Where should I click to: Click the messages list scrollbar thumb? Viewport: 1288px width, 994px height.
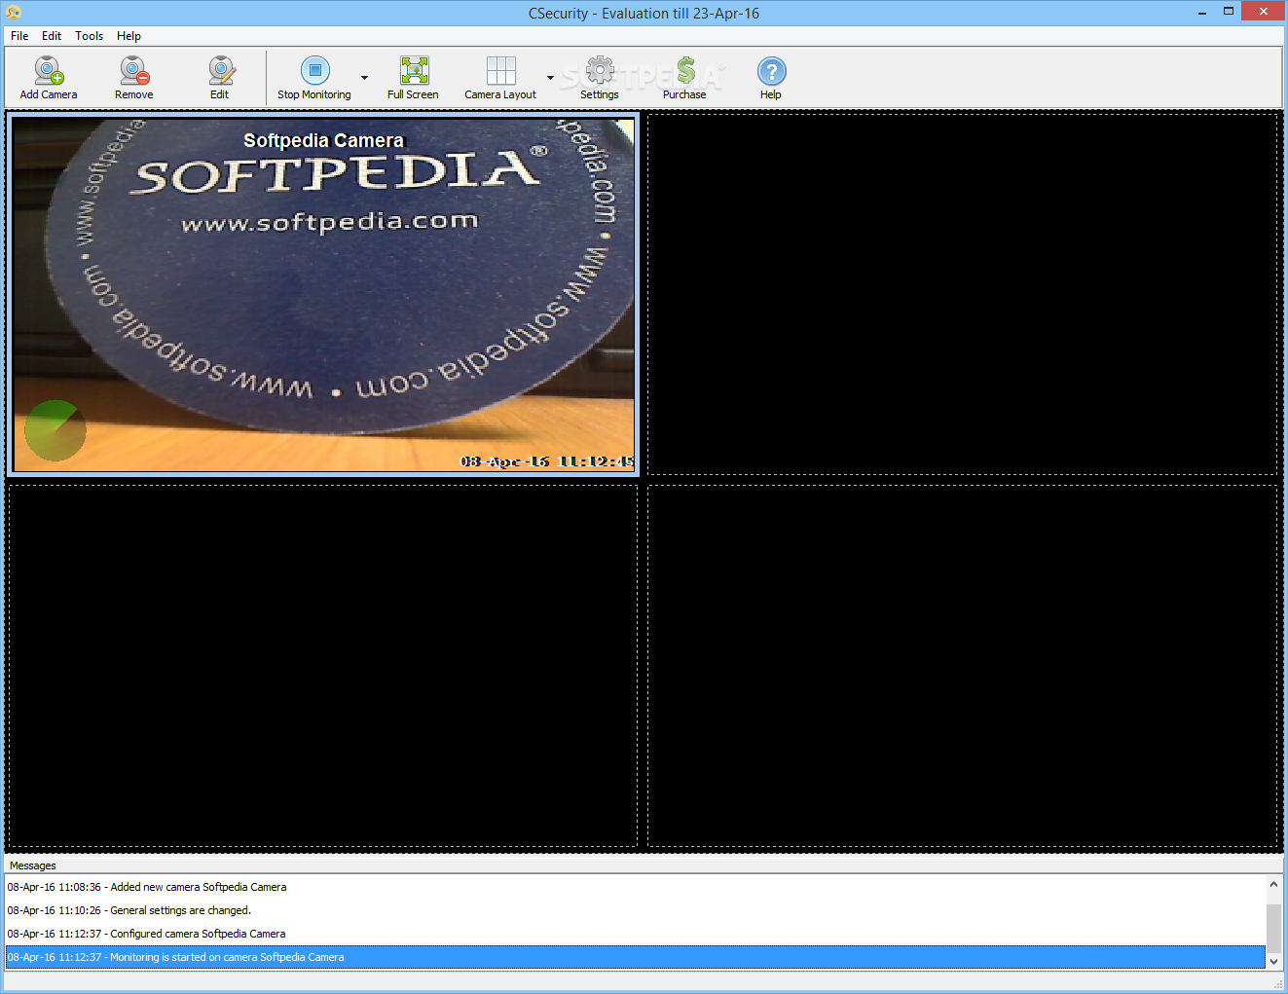1273,928
